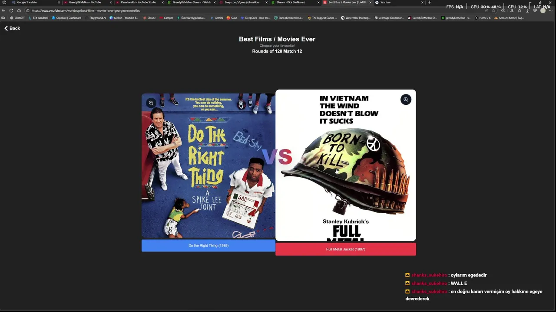Open the Ücretsiz Uygulamal... bookmark

(191, 18)
